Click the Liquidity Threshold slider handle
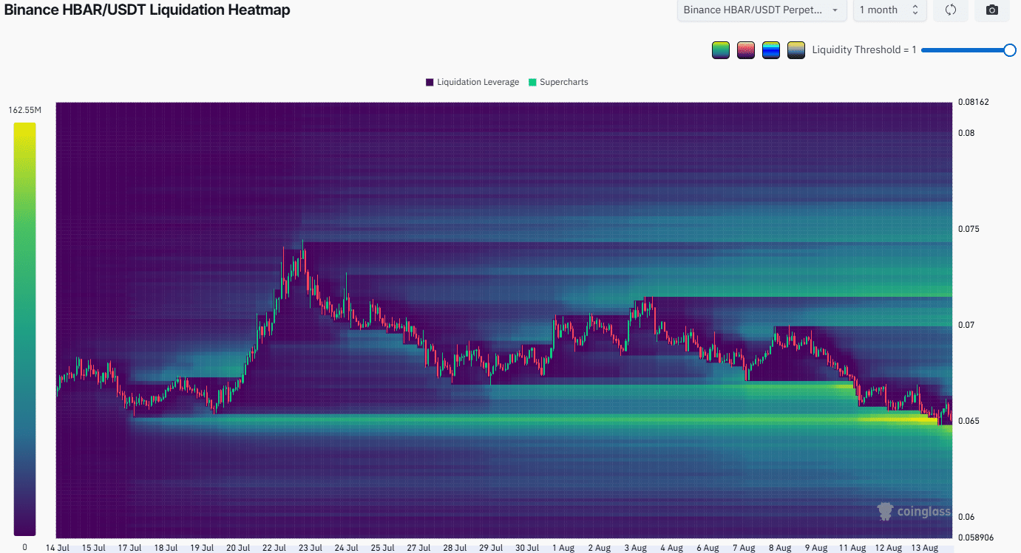Image resolution: width=1021 pixels, height=553 pixels. (1010, 49)
